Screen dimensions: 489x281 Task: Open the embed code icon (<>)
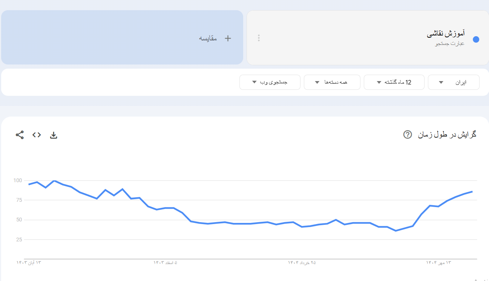pyautogui.click(x=37, y=135)
